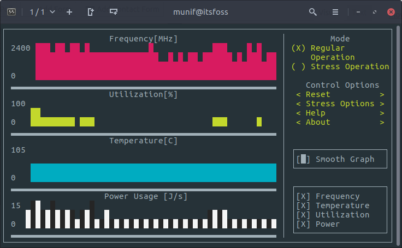Click the detach tab icon
The height and width of the screenshot is (248, 402).
pos(91,11)
